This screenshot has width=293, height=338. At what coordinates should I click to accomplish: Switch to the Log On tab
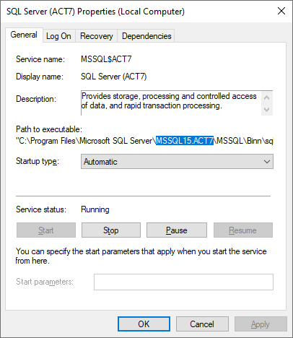tap(59, 36)
